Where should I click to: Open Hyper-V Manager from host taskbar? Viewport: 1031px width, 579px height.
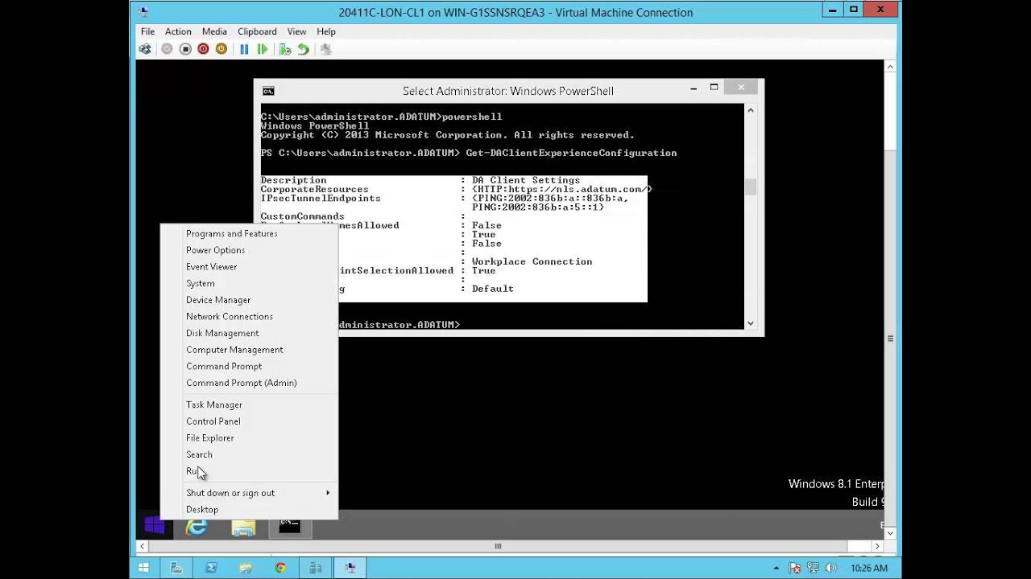tap(316, 568)
